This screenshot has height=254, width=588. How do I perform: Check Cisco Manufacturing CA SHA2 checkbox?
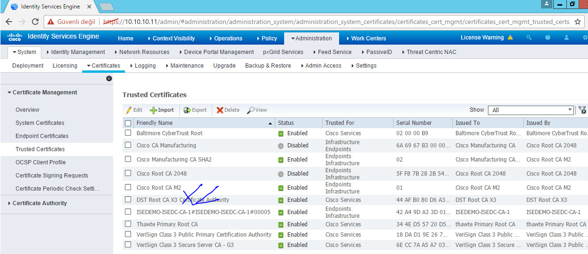click(128, 159)
